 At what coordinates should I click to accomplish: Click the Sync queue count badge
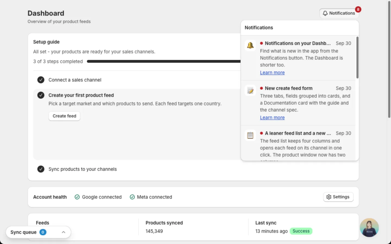coord(43,232)
